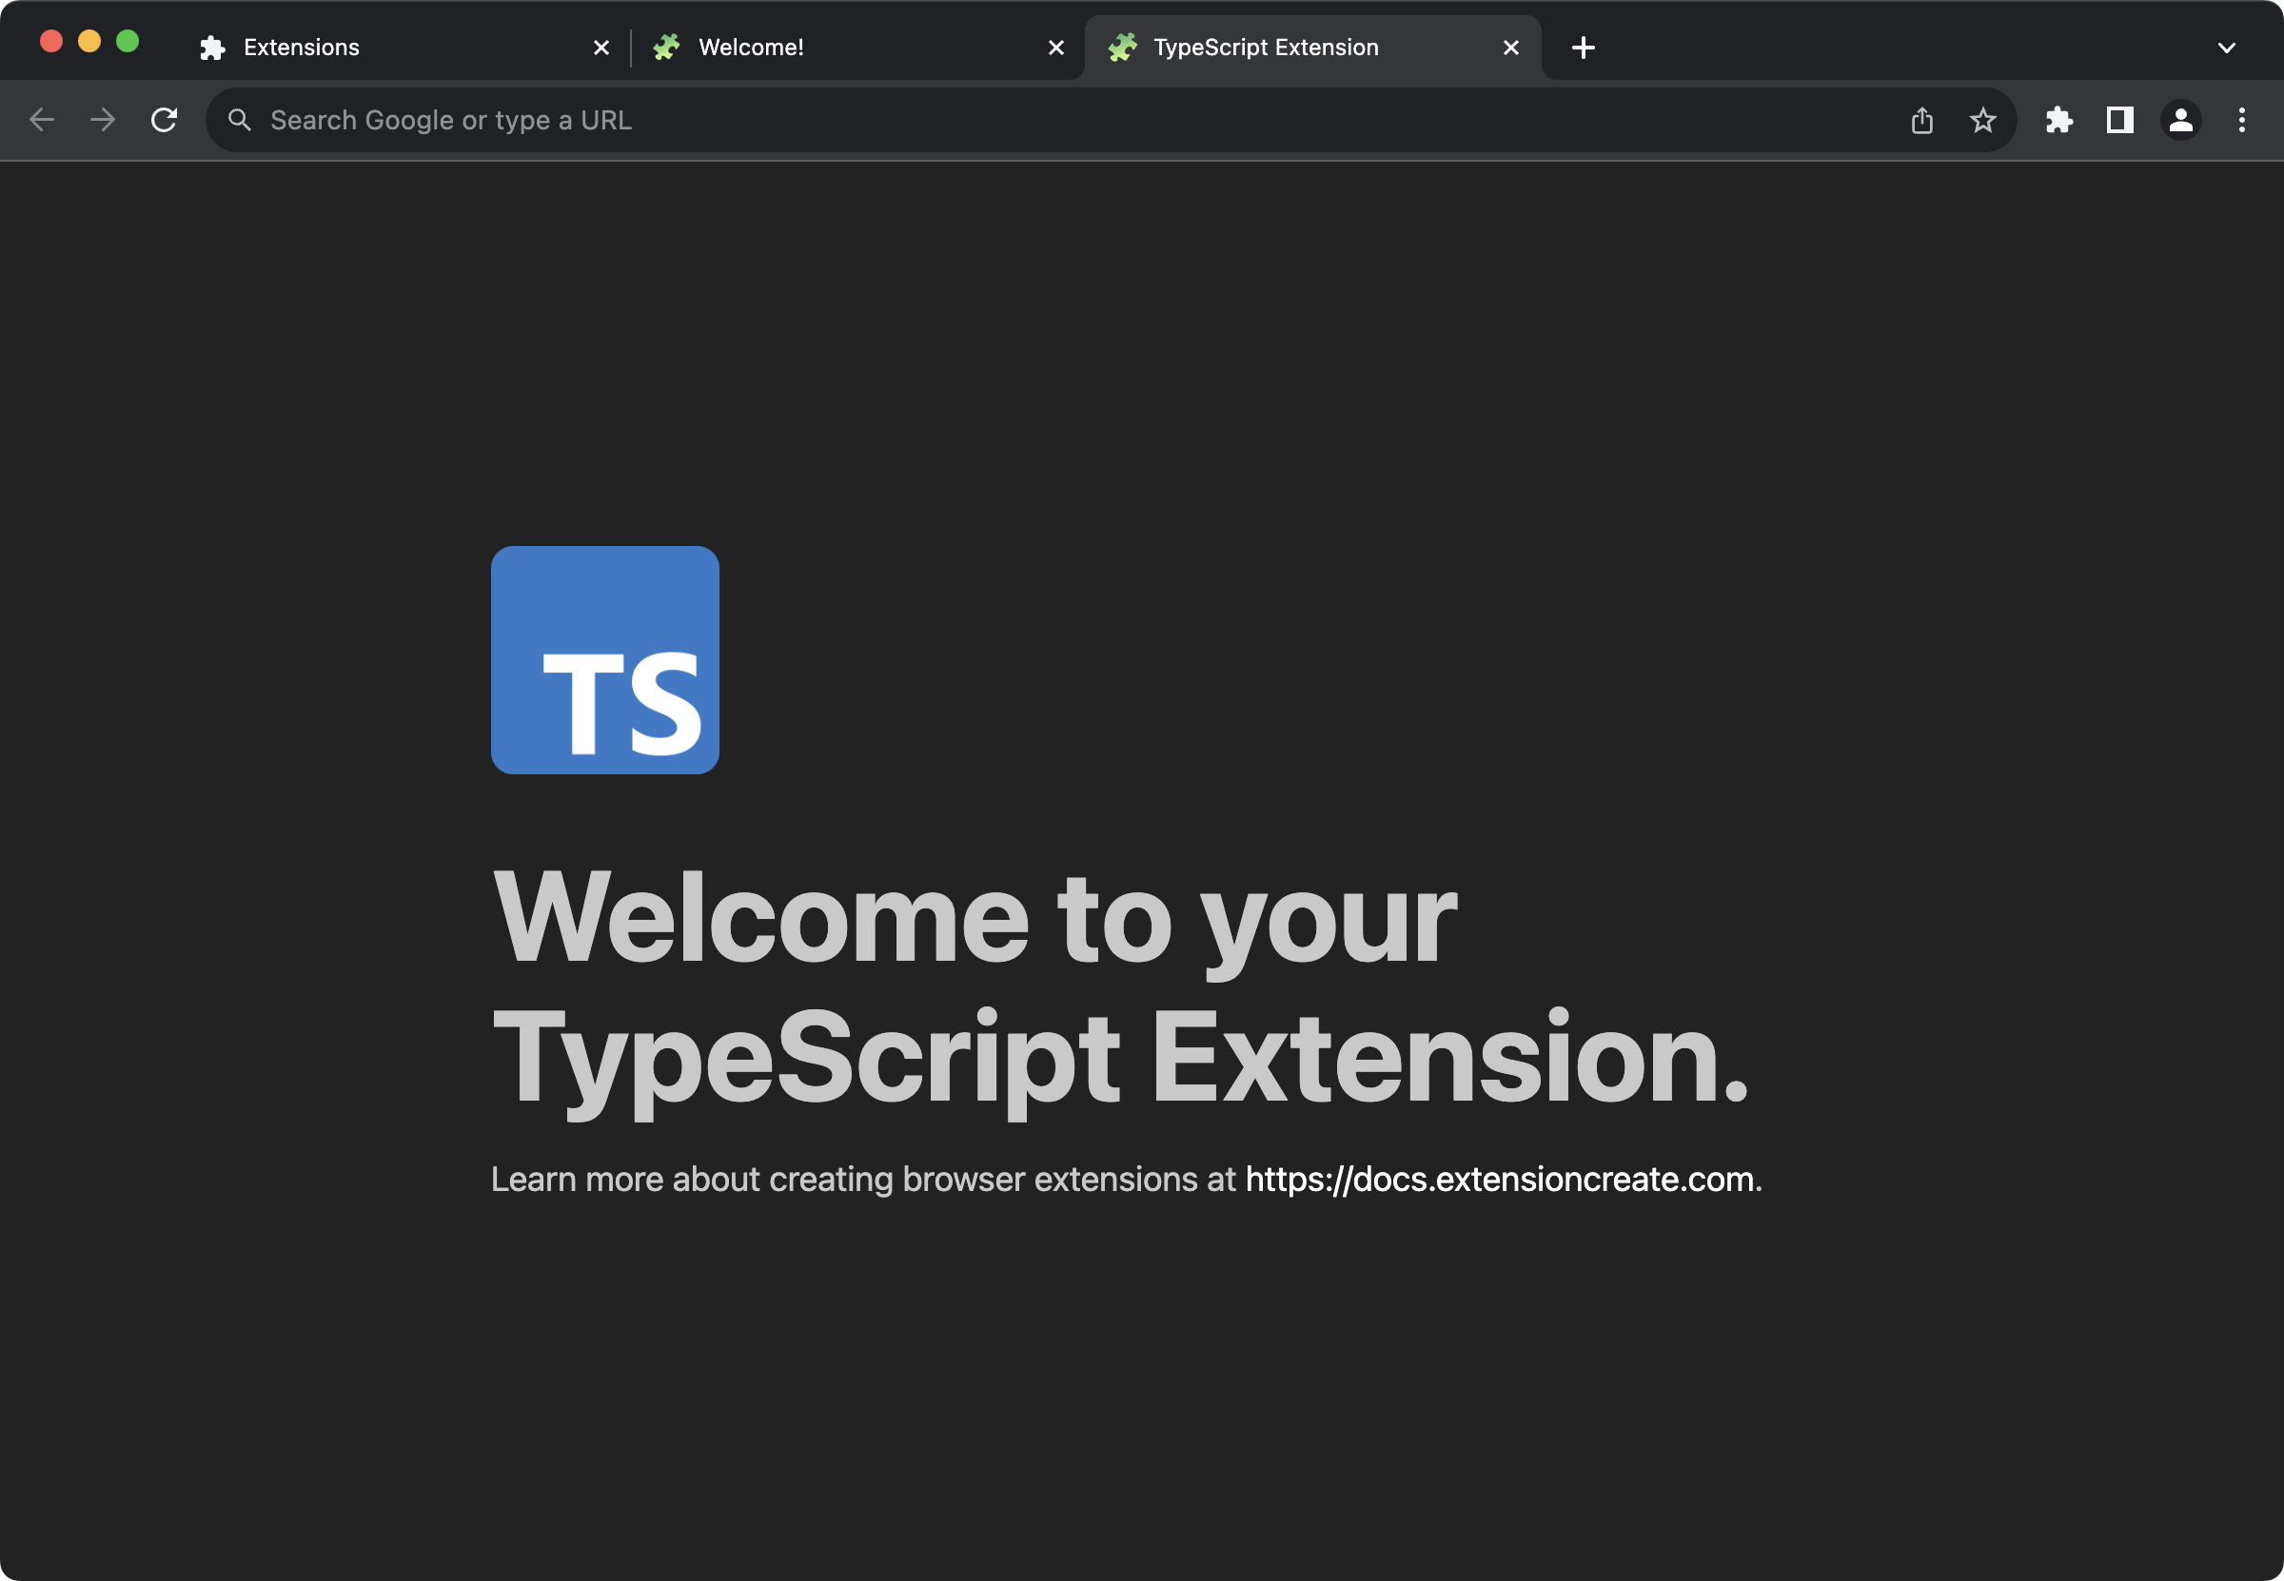
Task: Maximize the window with the green button
Action: 128,41
